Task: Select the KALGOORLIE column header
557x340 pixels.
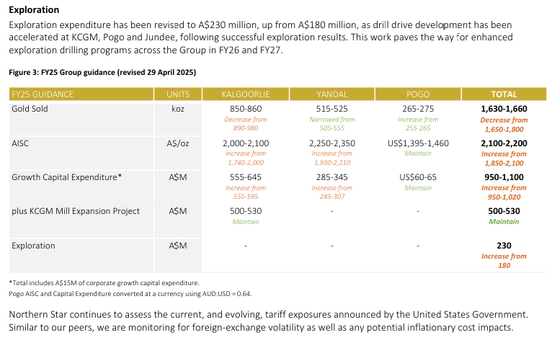Action: tap(245, 94)
